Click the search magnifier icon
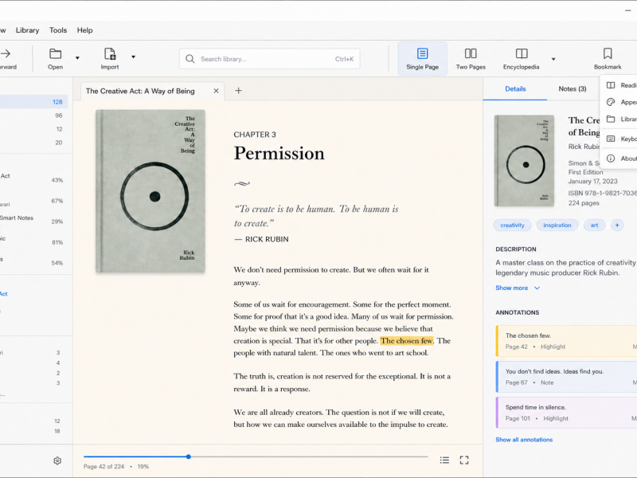637x478 pixels. coord(190,59)
